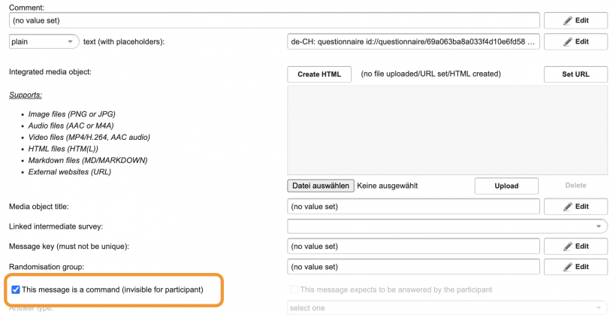Click the pencil icon in Randomisation group row
This screenshot has height=315, width=616.
coord(568,267)
